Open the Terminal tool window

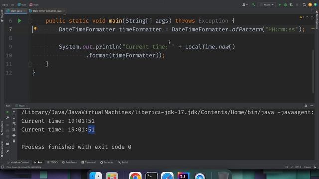click(89, 162)
